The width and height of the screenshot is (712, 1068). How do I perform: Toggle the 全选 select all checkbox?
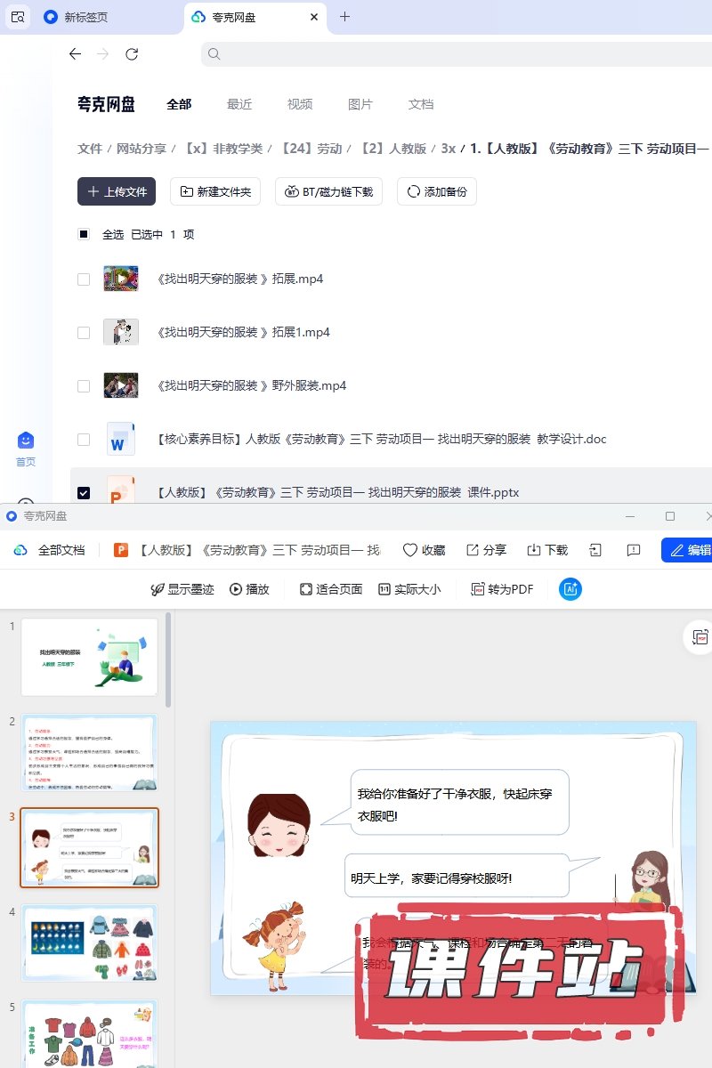pyautogui.click(x=84, y=235)
